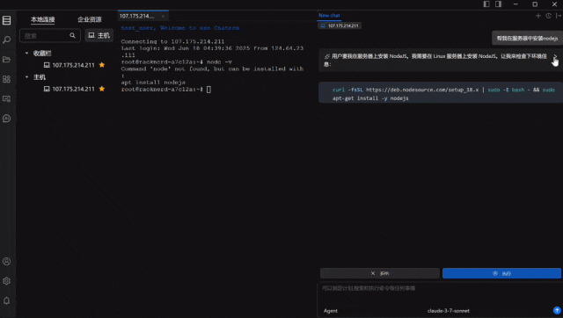Start a new chat with the plus icon
The image size is (563, 318).
click(x=537, y=16)
